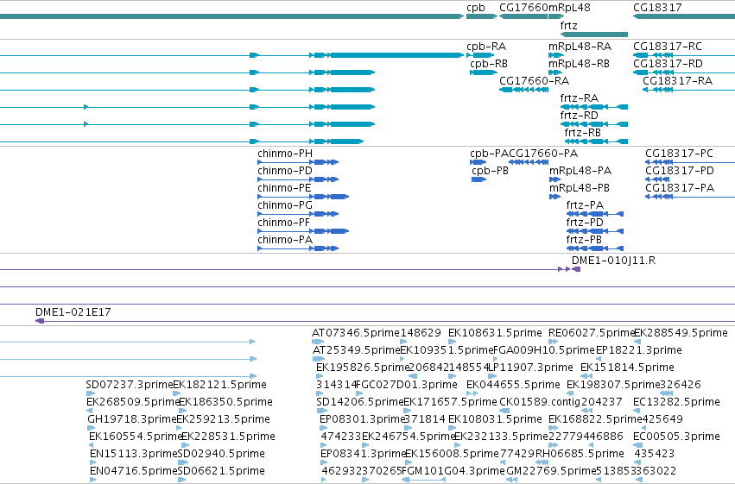735x484 pixels.
Task: Open the mRpL48-PB CDS label
Action: pos(580,188)
